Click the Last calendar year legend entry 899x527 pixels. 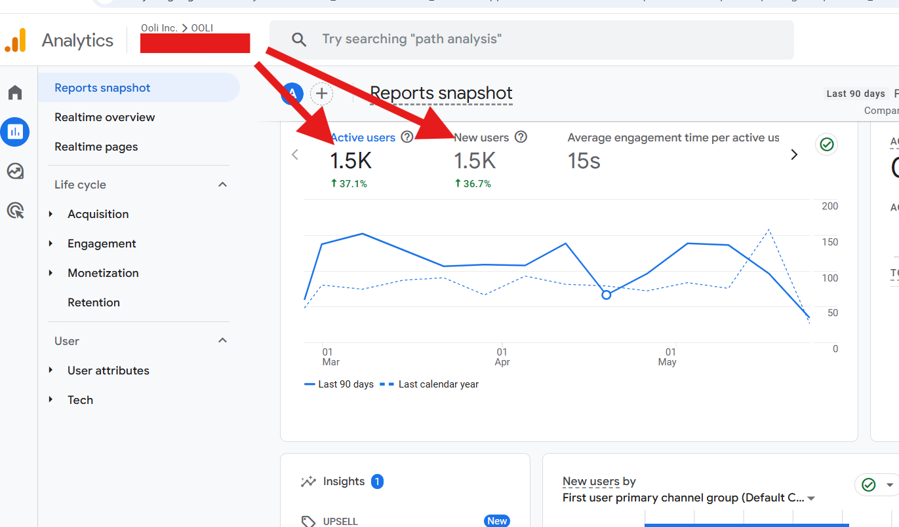pyautogui.click(x=430, y=384)
